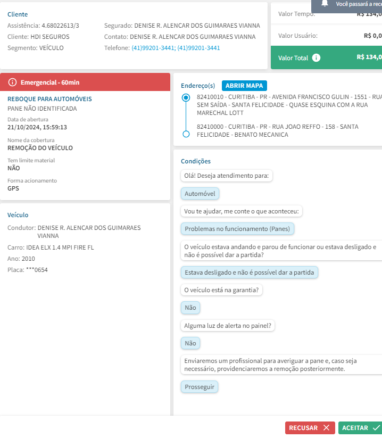
Task: Click 'Vou te ajudar' message bubble
Action: click(x=242, y=211)
